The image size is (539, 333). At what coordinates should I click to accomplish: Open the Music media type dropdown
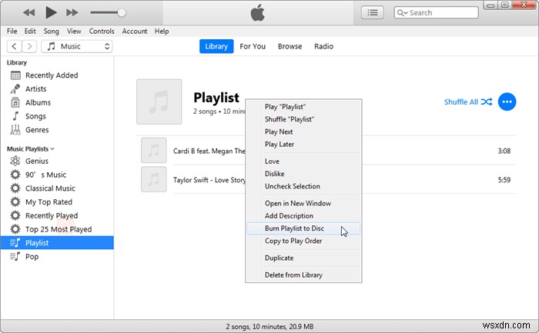tap(77, 46)
